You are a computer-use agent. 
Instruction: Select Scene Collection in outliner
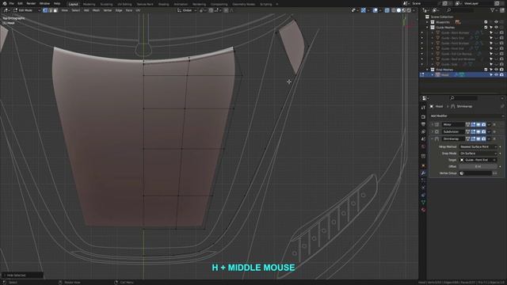point(442,17)
